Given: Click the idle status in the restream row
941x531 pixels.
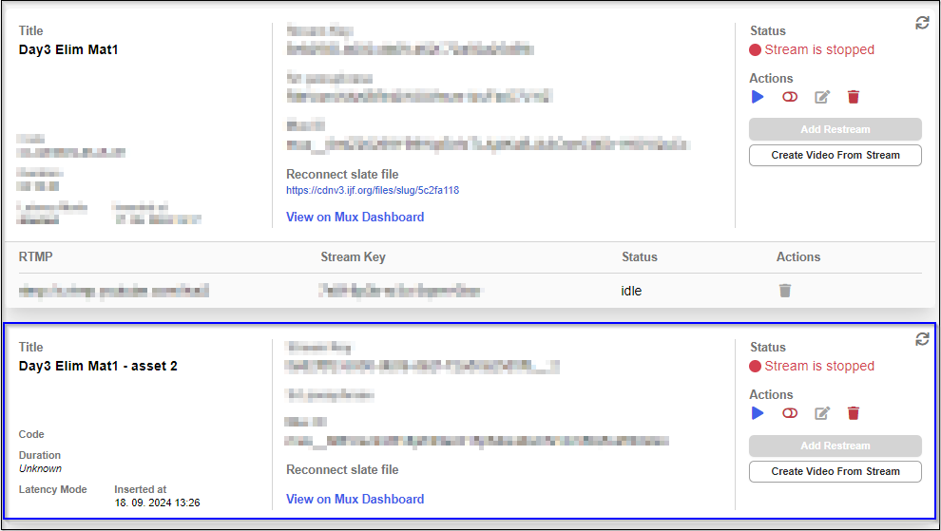Looking at the screenshot, I should 631,291.
